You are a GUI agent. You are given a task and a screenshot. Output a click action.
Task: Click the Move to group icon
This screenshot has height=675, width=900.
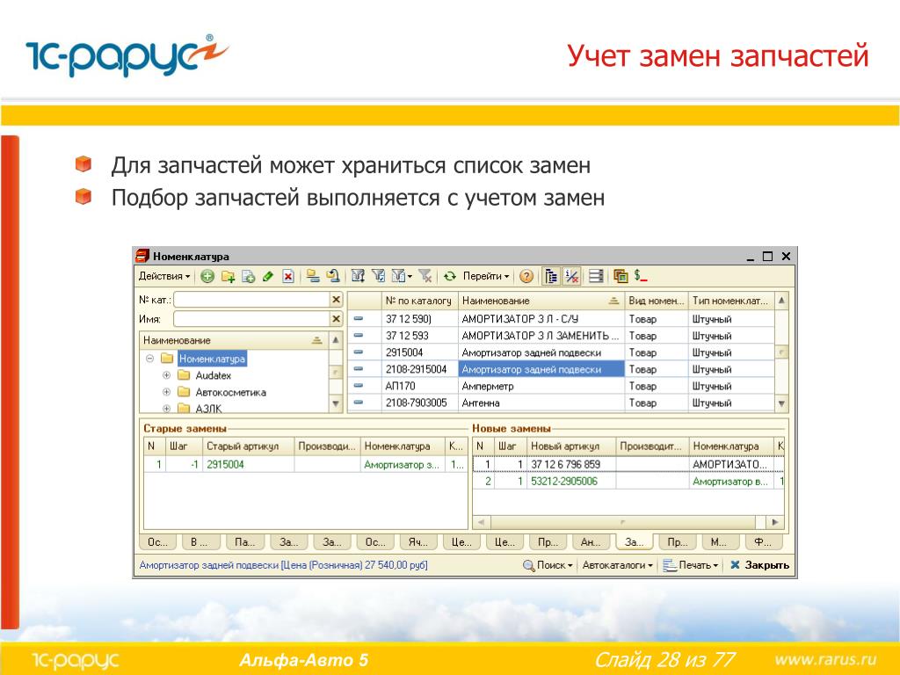click(313, 276)
